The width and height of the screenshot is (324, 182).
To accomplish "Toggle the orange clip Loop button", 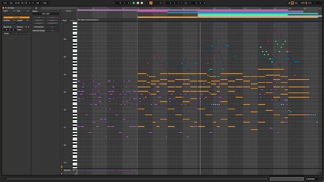I will tap(16, 18).
